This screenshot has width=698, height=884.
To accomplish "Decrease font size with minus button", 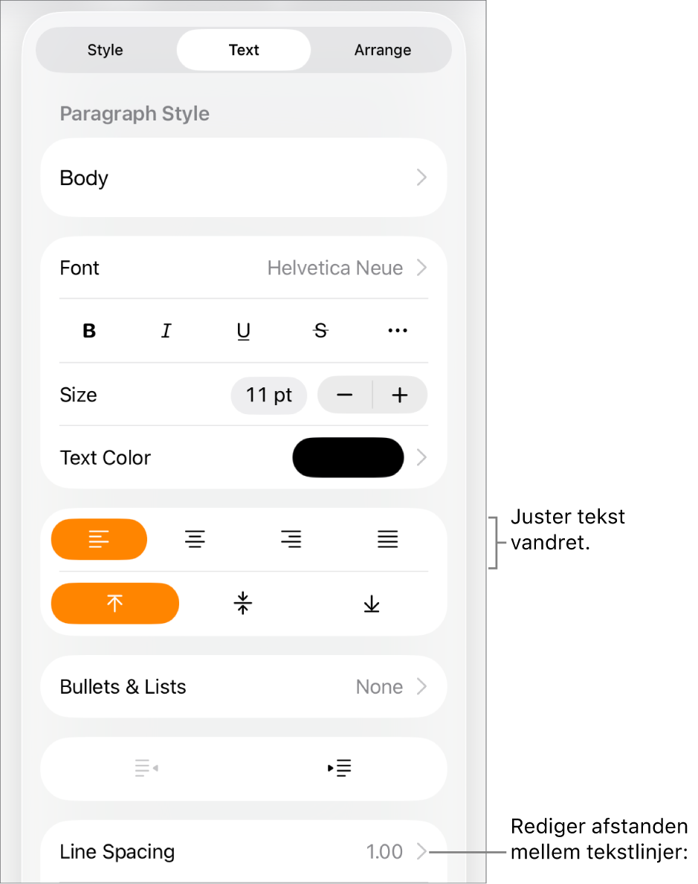I will pyautogui.click(x=344, y=395).
